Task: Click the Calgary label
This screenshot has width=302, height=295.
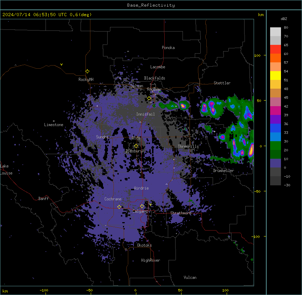Action: click(x=140, y=211)
